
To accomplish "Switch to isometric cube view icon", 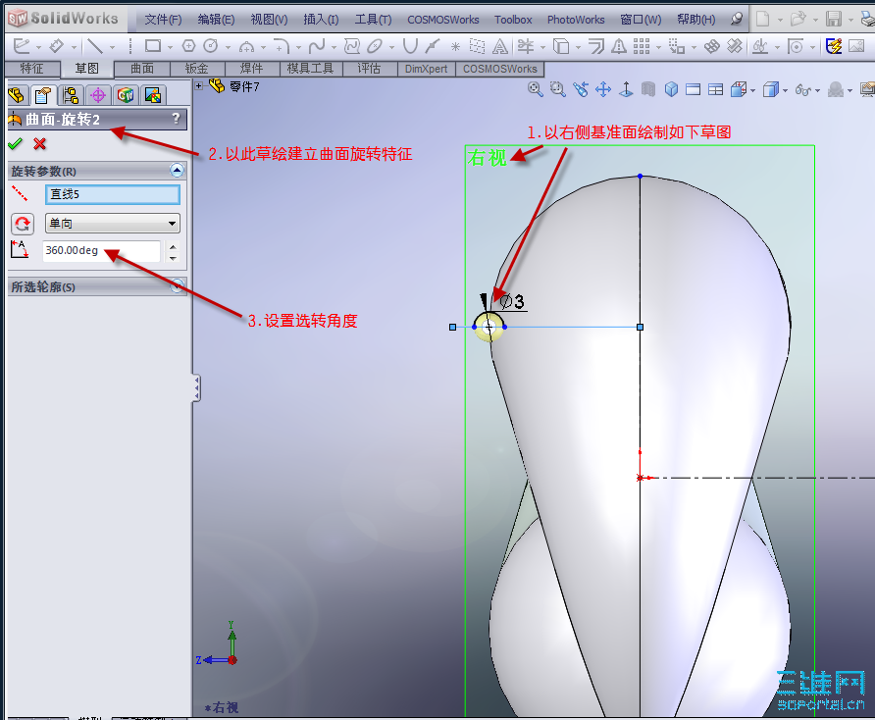I will click(671, 89).
